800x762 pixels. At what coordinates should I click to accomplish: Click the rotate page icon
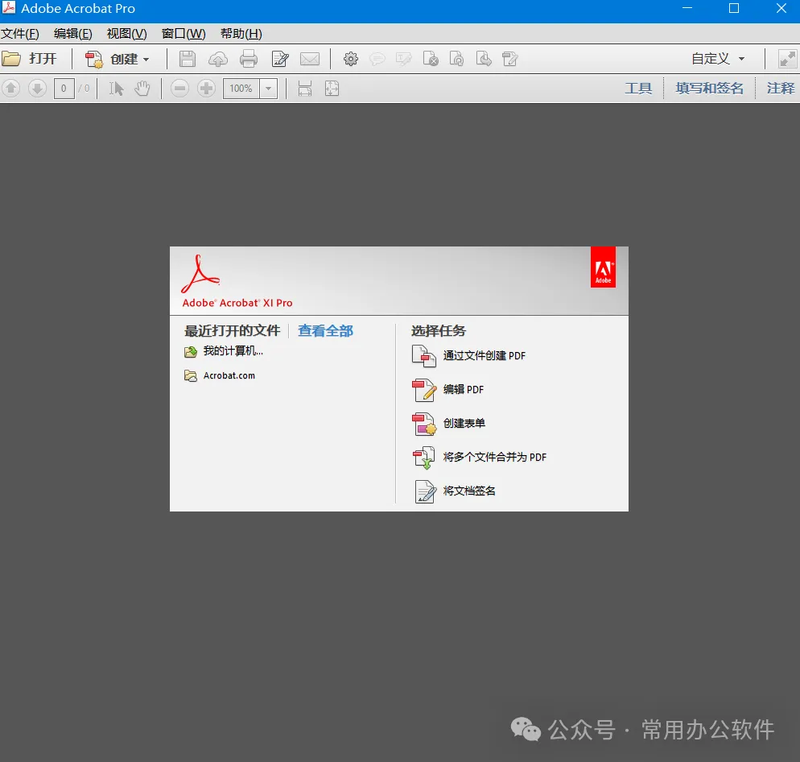456,60
